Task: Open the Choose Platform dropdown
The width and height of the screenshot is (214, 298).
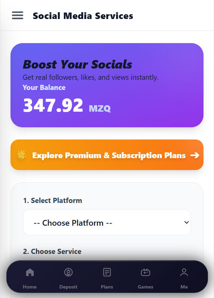Action: [x=107, y=223]
